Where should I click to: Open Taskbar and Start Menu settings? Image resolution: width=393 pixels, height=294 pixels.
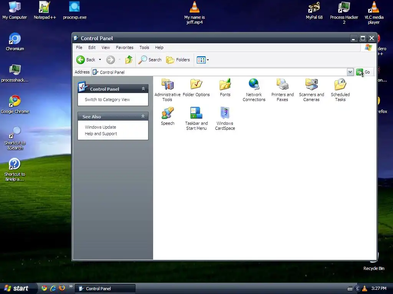pyautogui.click(x=196, y=119)
